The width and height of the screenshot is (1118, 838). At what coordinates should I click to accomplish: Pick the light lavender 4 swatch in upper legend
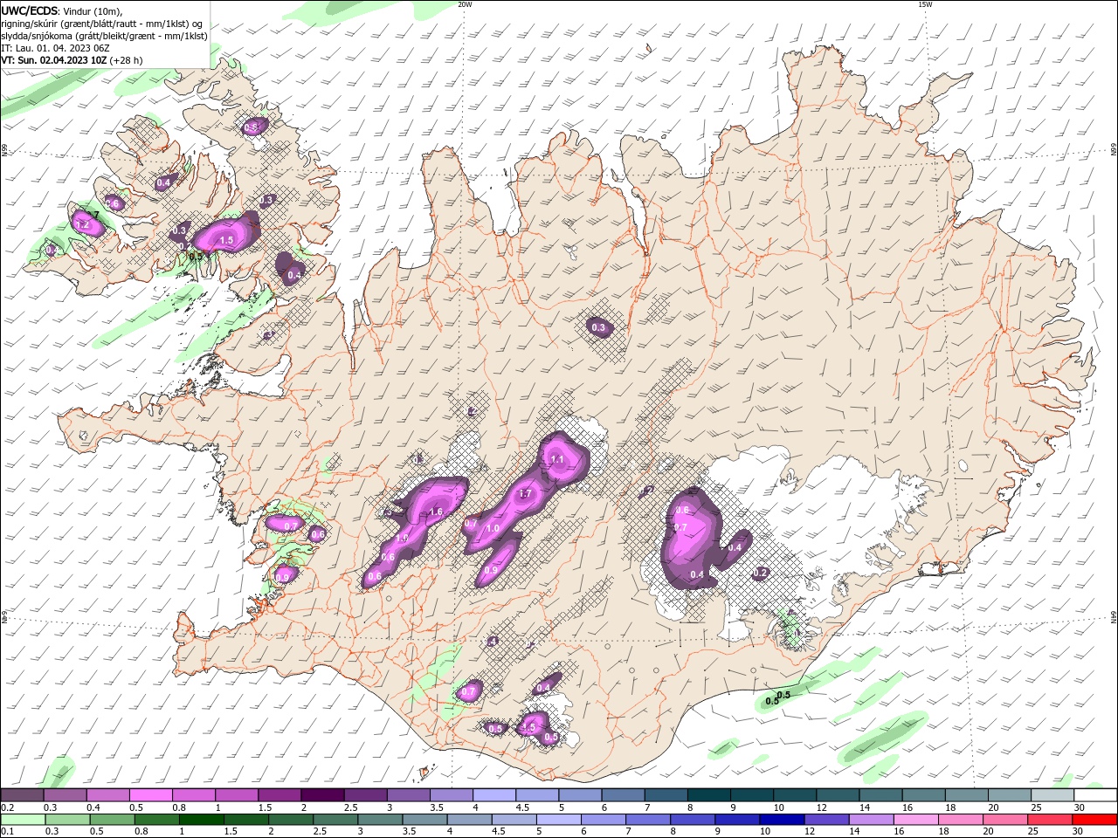(494, 795)
